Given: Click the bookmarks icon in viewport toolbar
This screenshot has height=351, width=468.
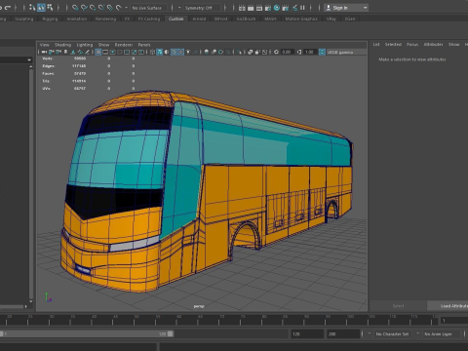Looking at the screenshot, I should (x=65, y=52).
